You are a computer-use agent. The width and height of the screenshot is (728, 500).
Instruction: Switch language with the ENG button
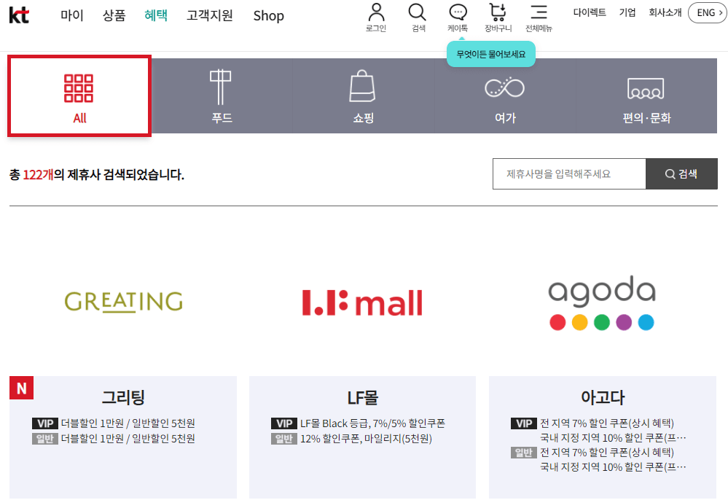(x=708, y=12)
